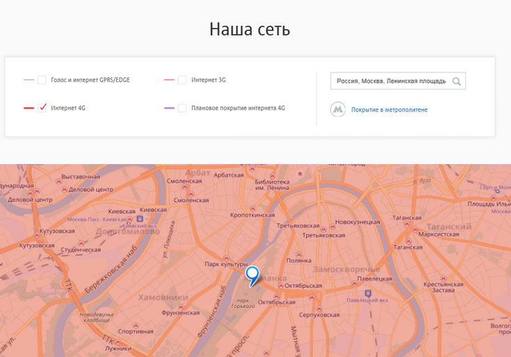Screen dimensions: 511x357
Task: Click the Интернет 3G legend line
Action: click(x=169, y=79)
